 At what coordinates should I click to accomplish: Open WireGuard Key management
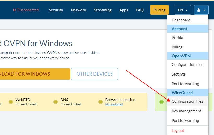click(x=188, y=111)
